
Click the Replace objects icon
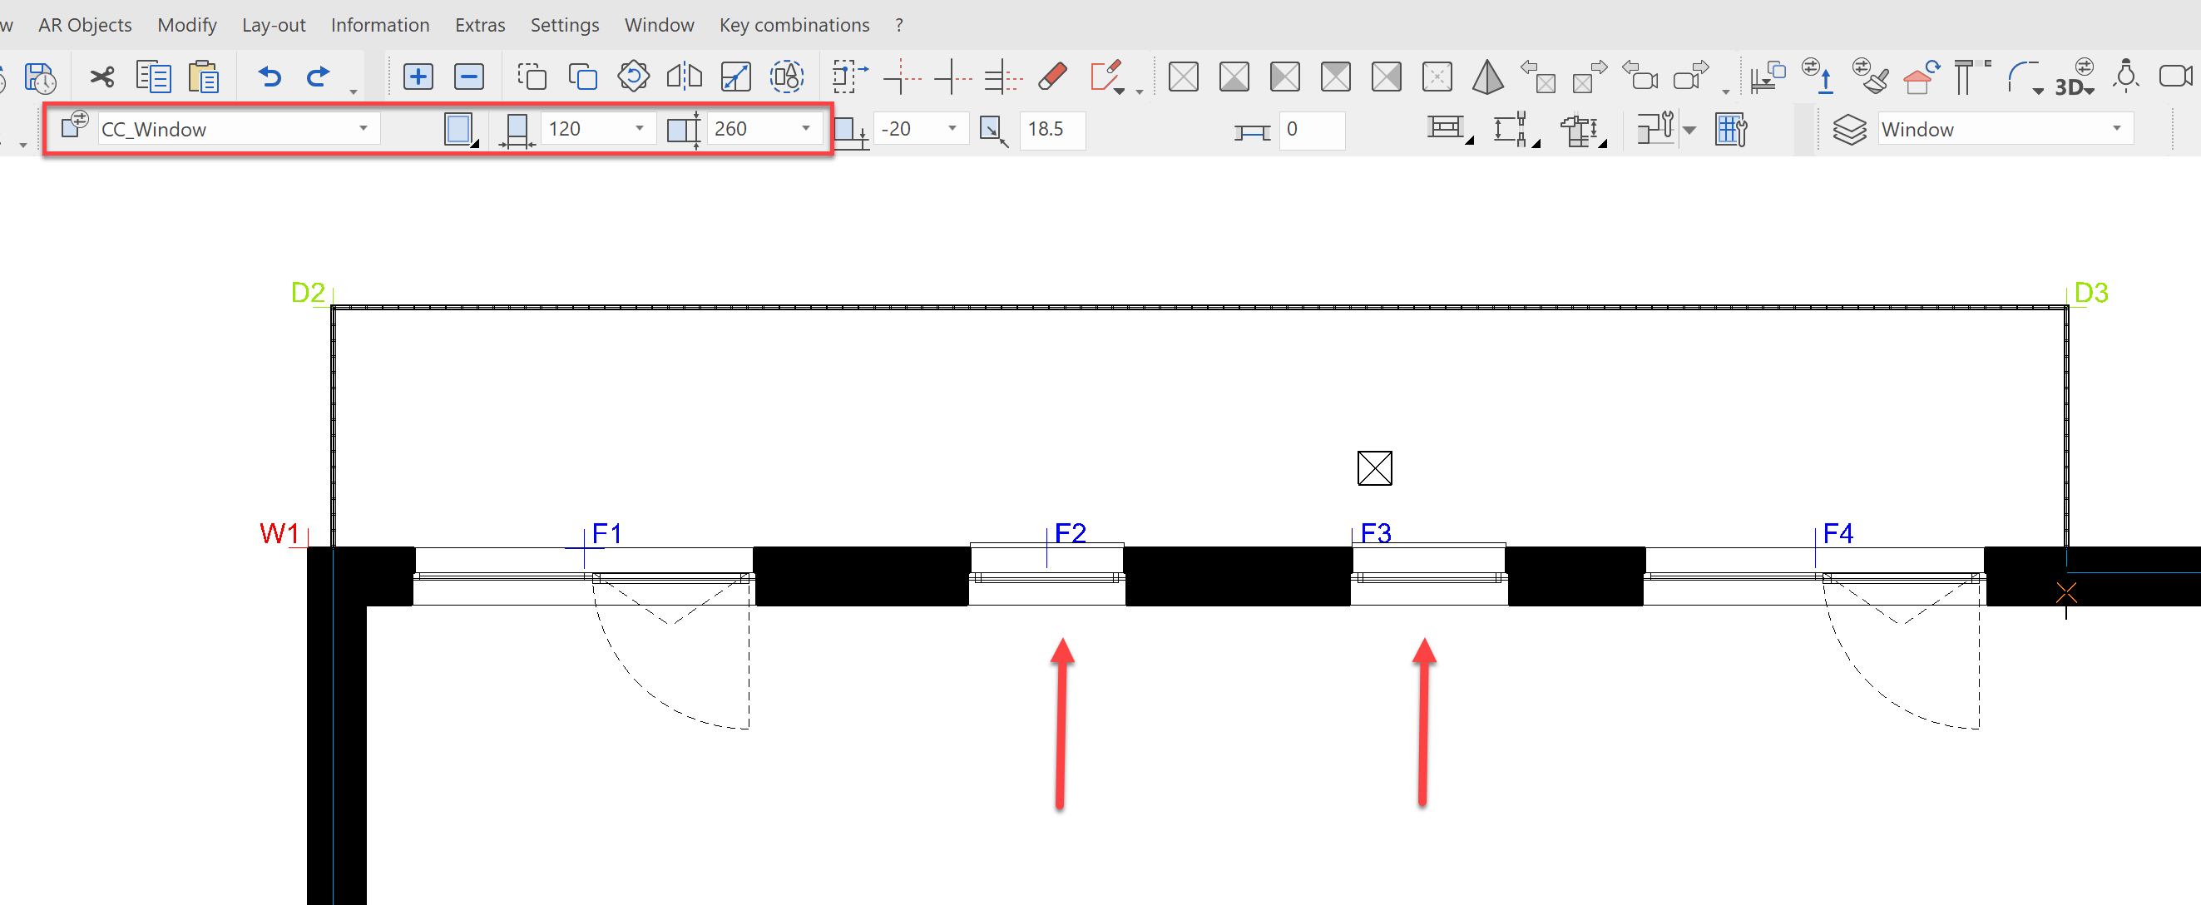point(786,77)
